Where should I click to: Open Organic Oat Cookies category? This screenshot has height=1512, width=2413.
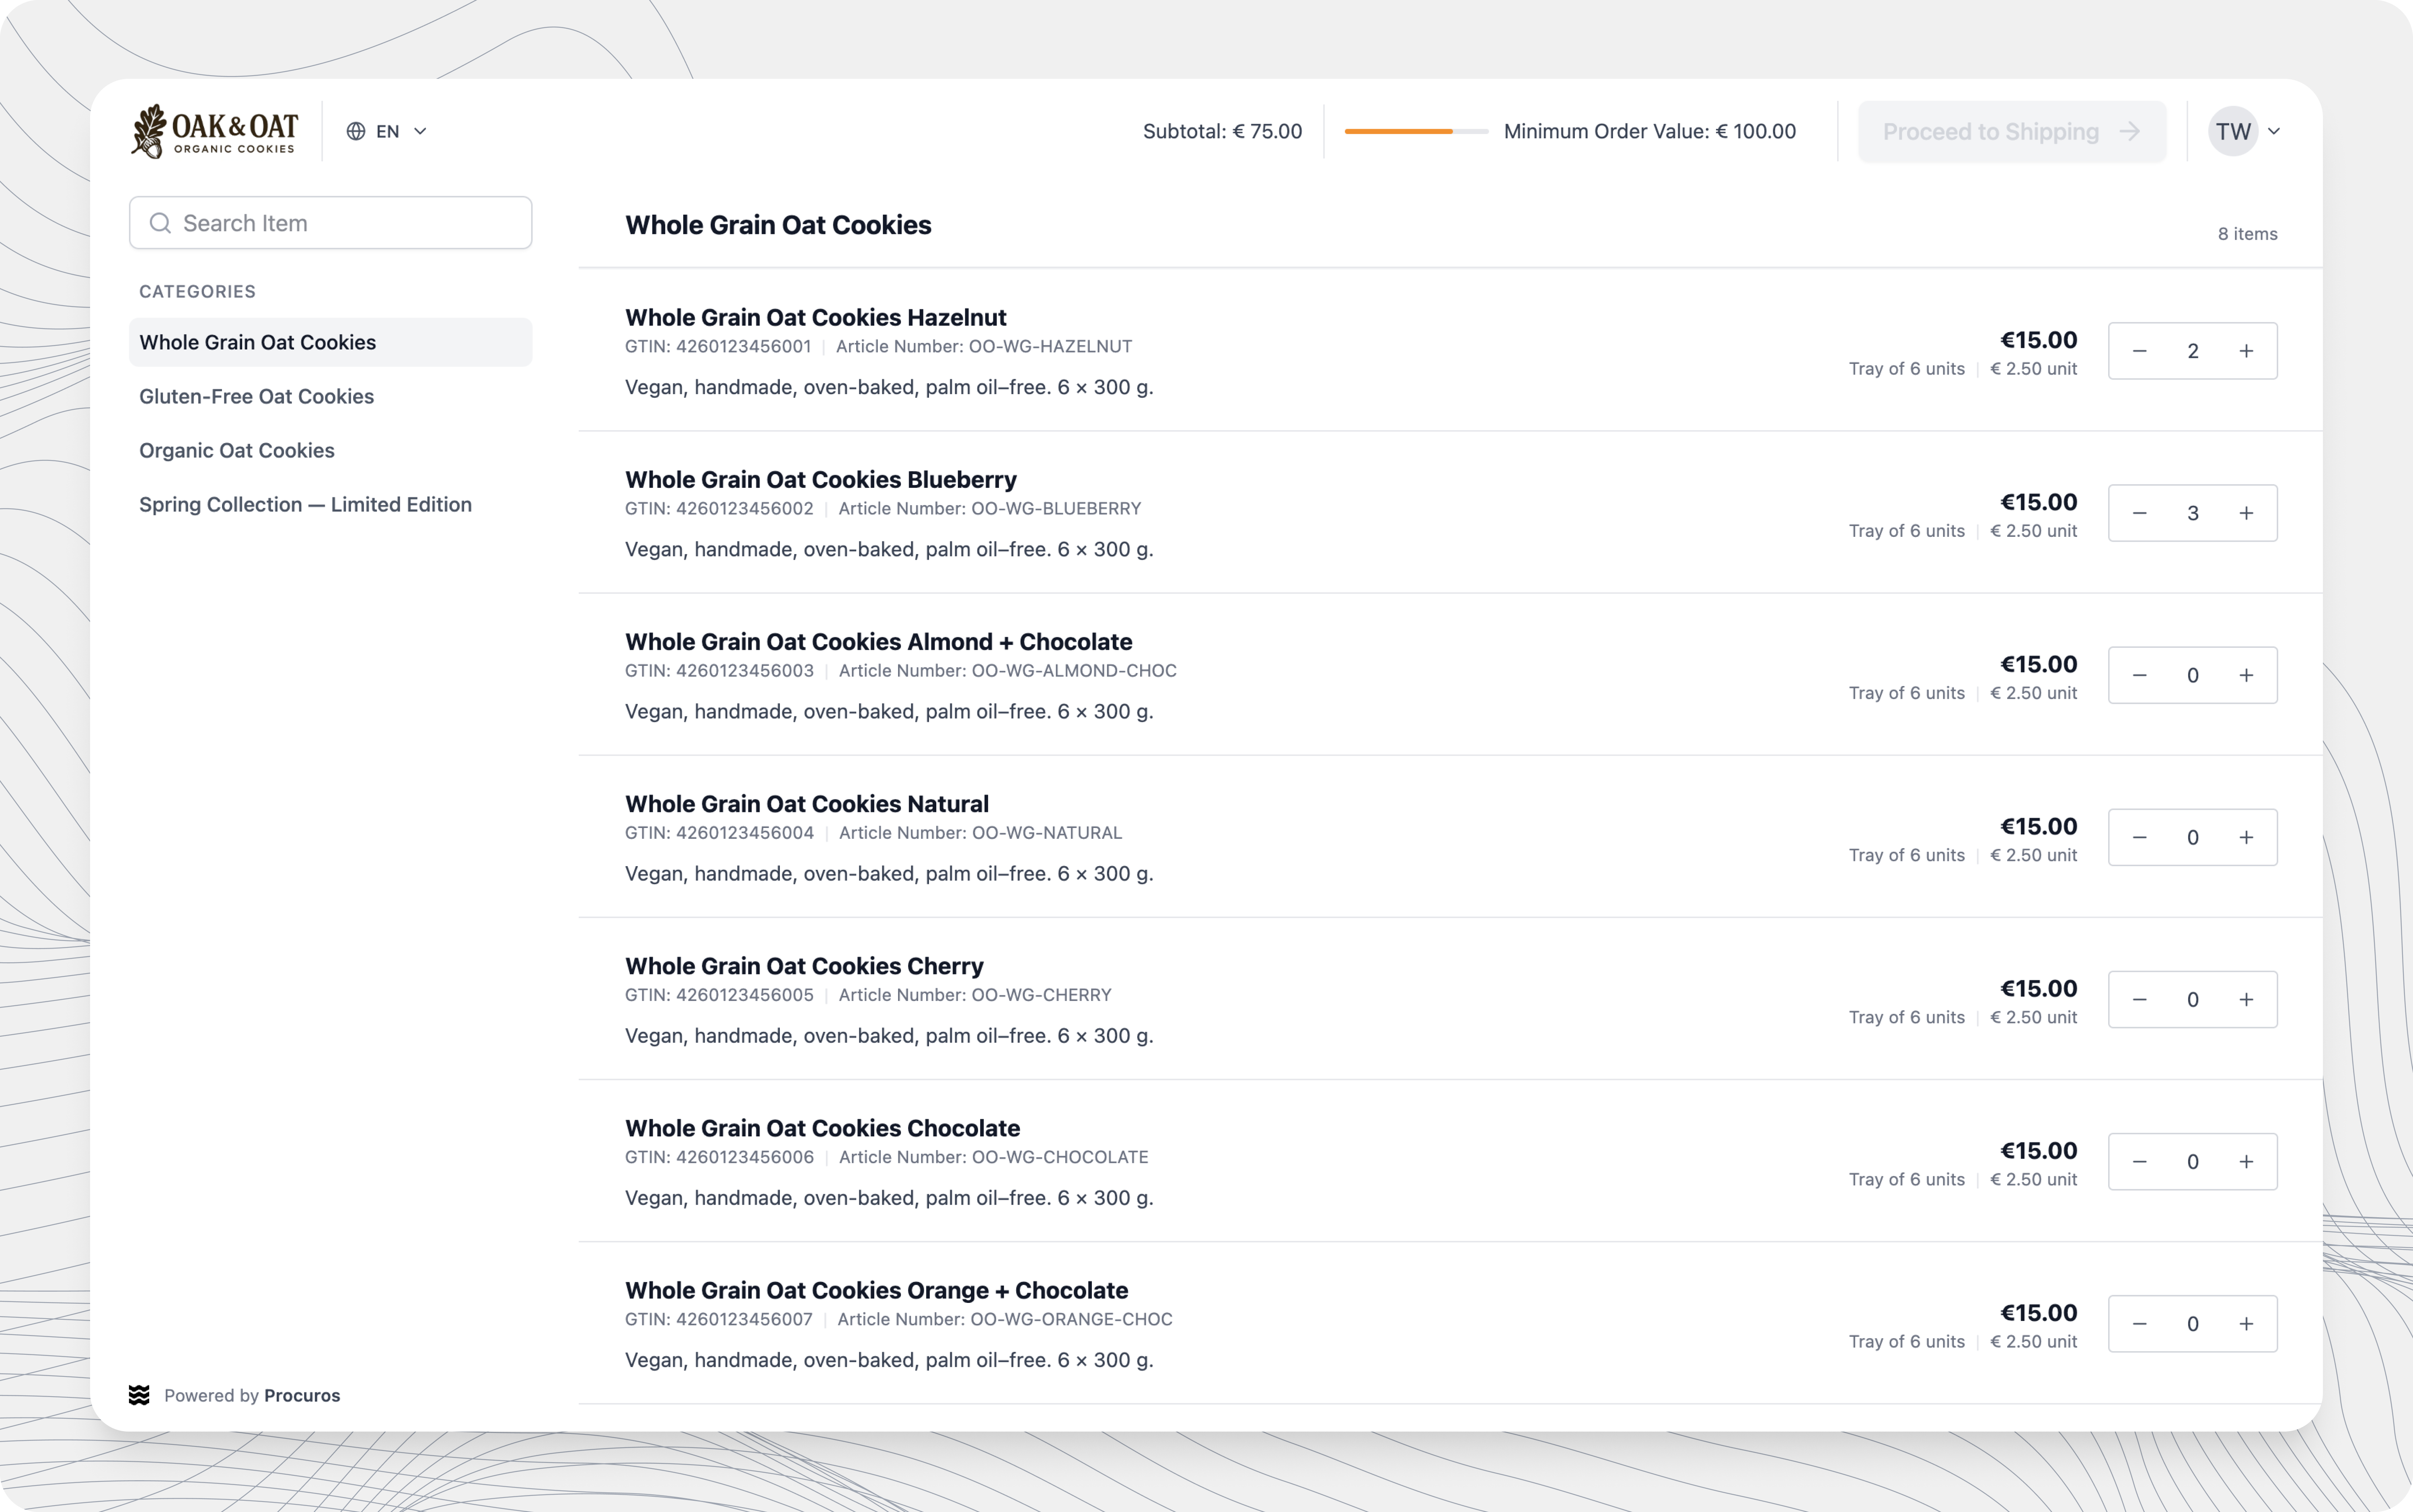tap(237, 450)
